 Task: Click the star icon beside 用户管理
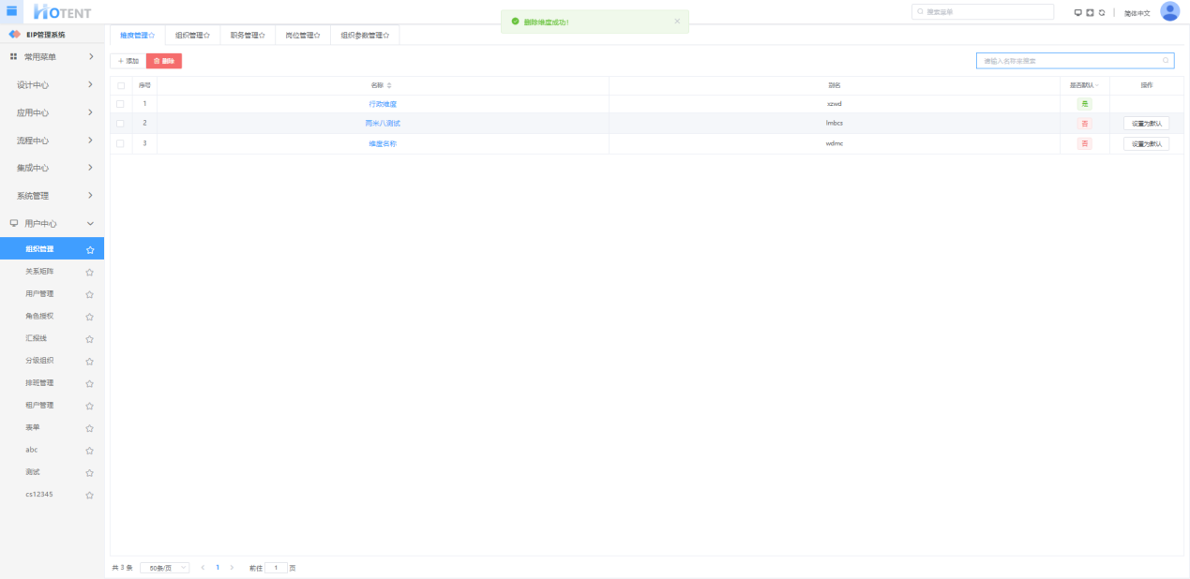[x=90, y=294]
